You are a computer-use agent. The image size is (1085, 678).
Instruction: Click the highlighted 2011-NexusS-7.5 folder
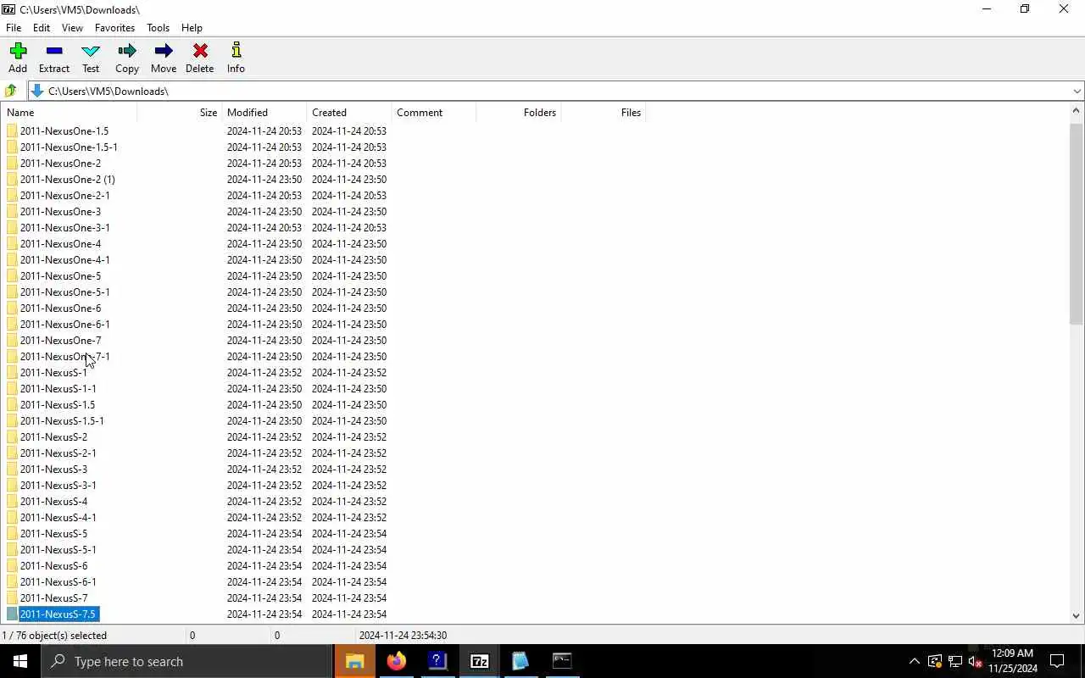[58, 614]
